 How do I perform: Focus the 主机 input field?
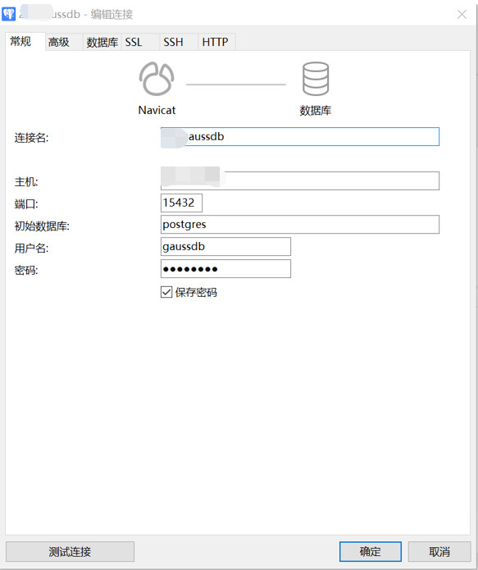pos(300,180)
